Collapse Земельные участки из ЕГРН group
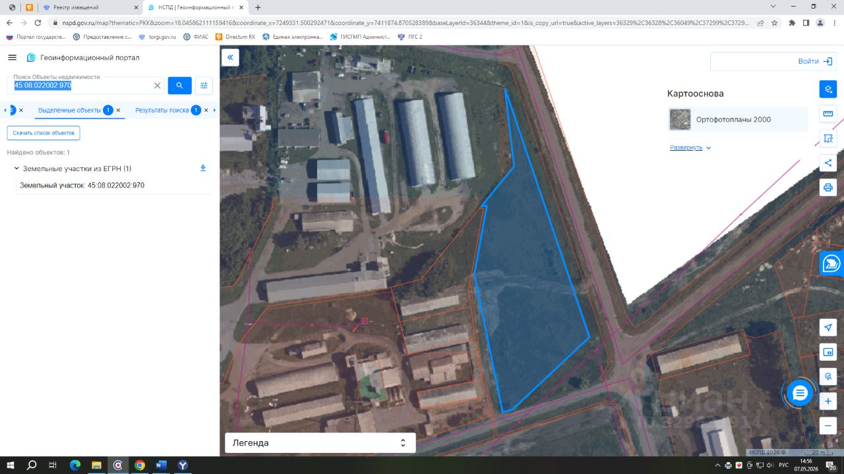The image size is (844, 474). pyautogui.click(x=16, y=169)
